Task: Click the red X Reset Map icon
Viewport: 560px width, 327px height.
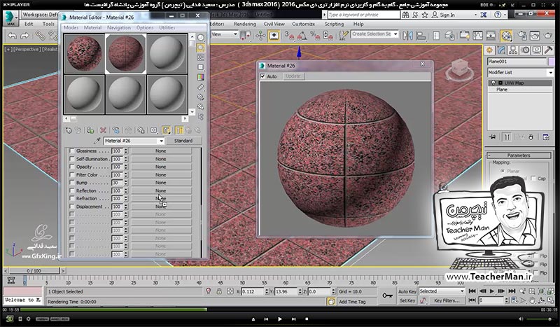Action: coord(103,130)
